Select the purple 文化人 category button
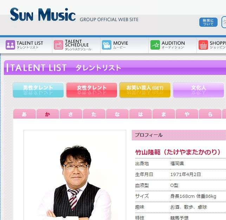The width and height of the screenshot is (226, 220). pos(198,90)
